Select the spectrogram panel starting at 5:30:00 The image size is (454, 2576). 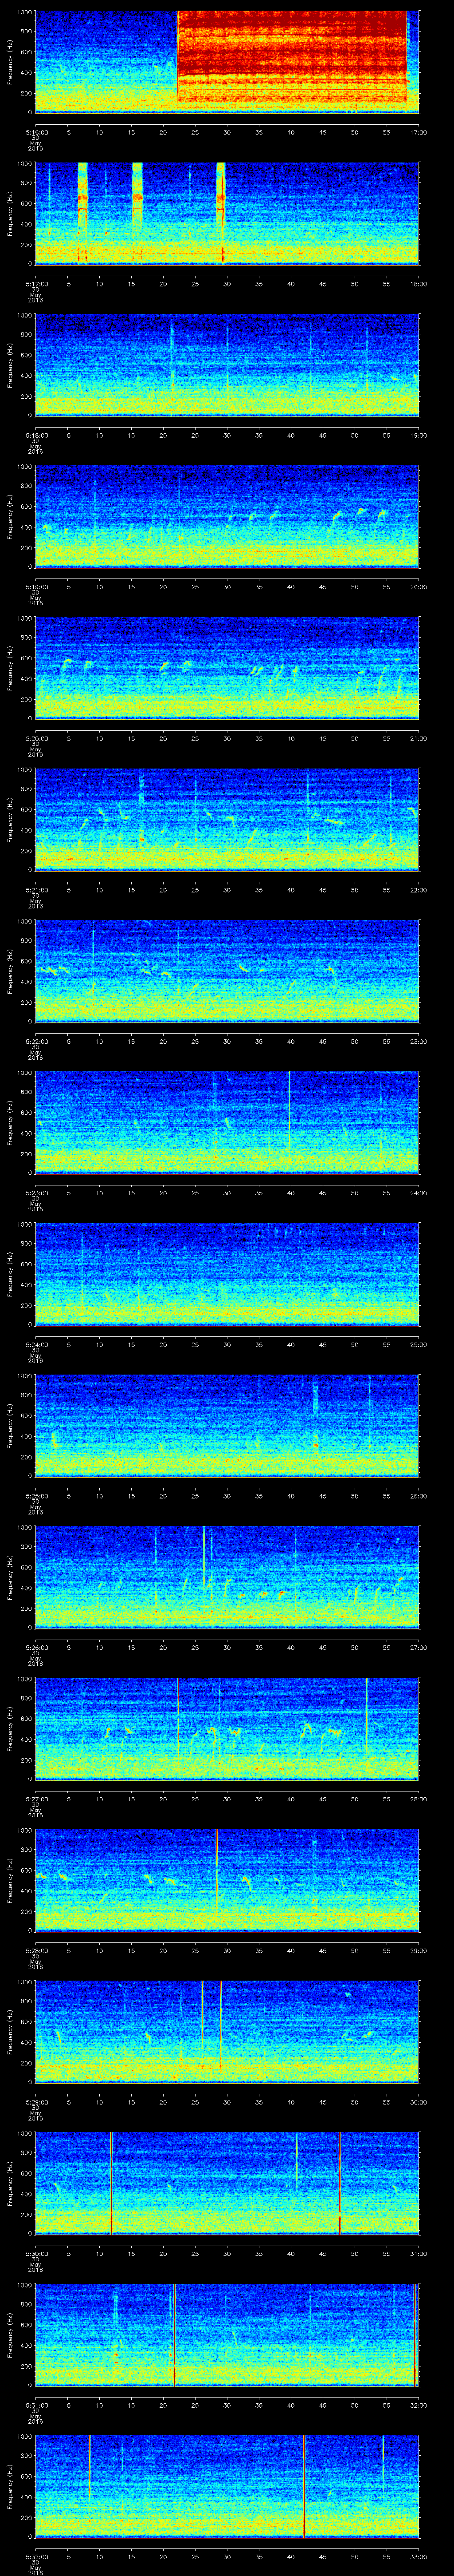coord(227,2183)
